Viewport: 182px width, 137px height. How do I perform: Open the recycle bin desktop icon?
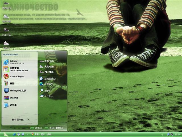point(7,45)
